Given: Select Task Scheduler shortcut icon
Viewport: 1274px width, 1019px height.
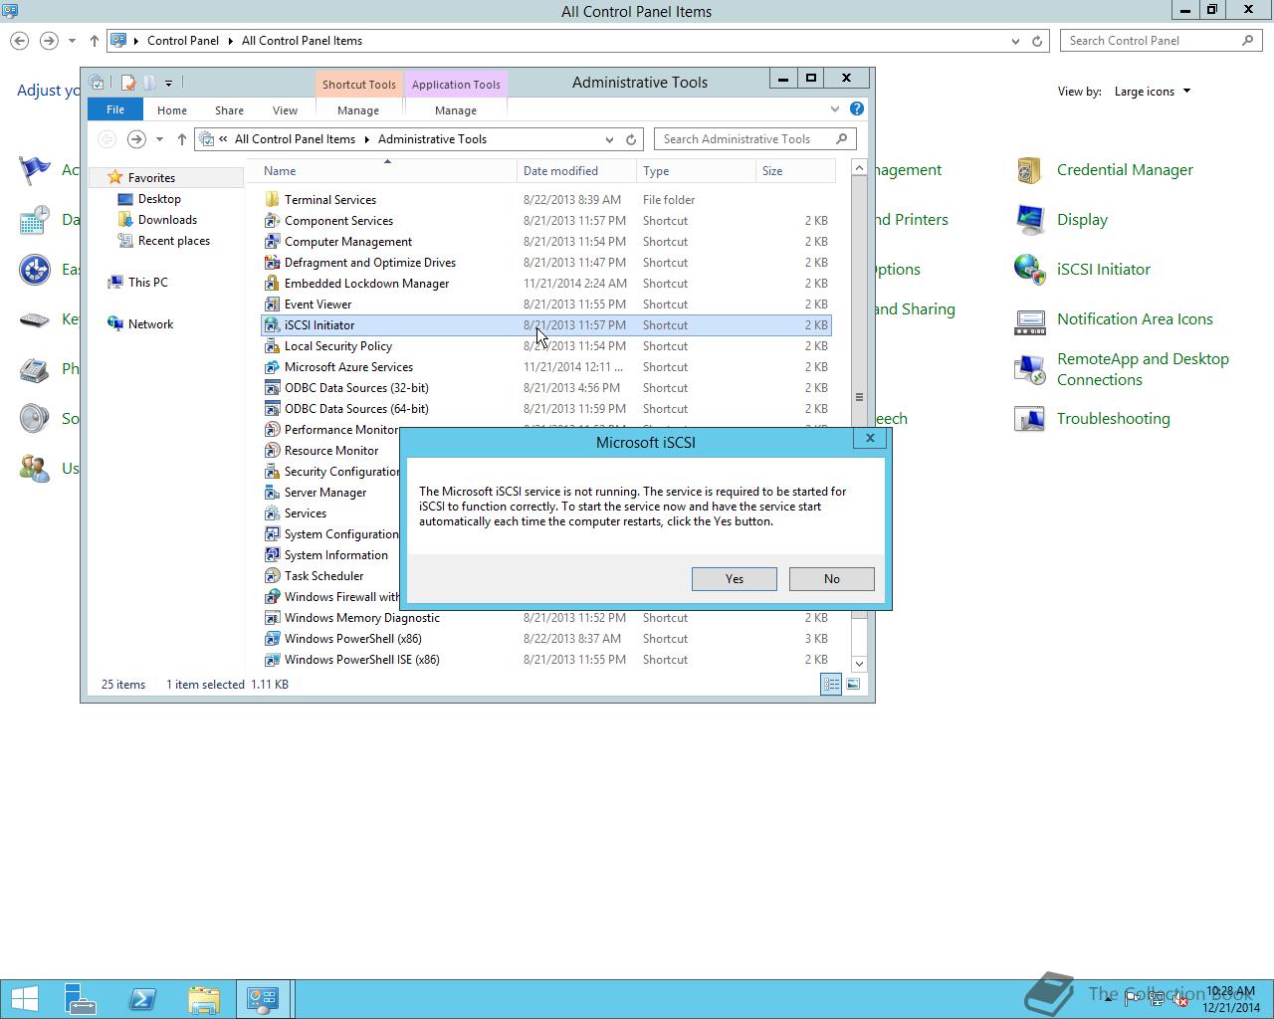Looking at the screenshot, I should (272, 576).
